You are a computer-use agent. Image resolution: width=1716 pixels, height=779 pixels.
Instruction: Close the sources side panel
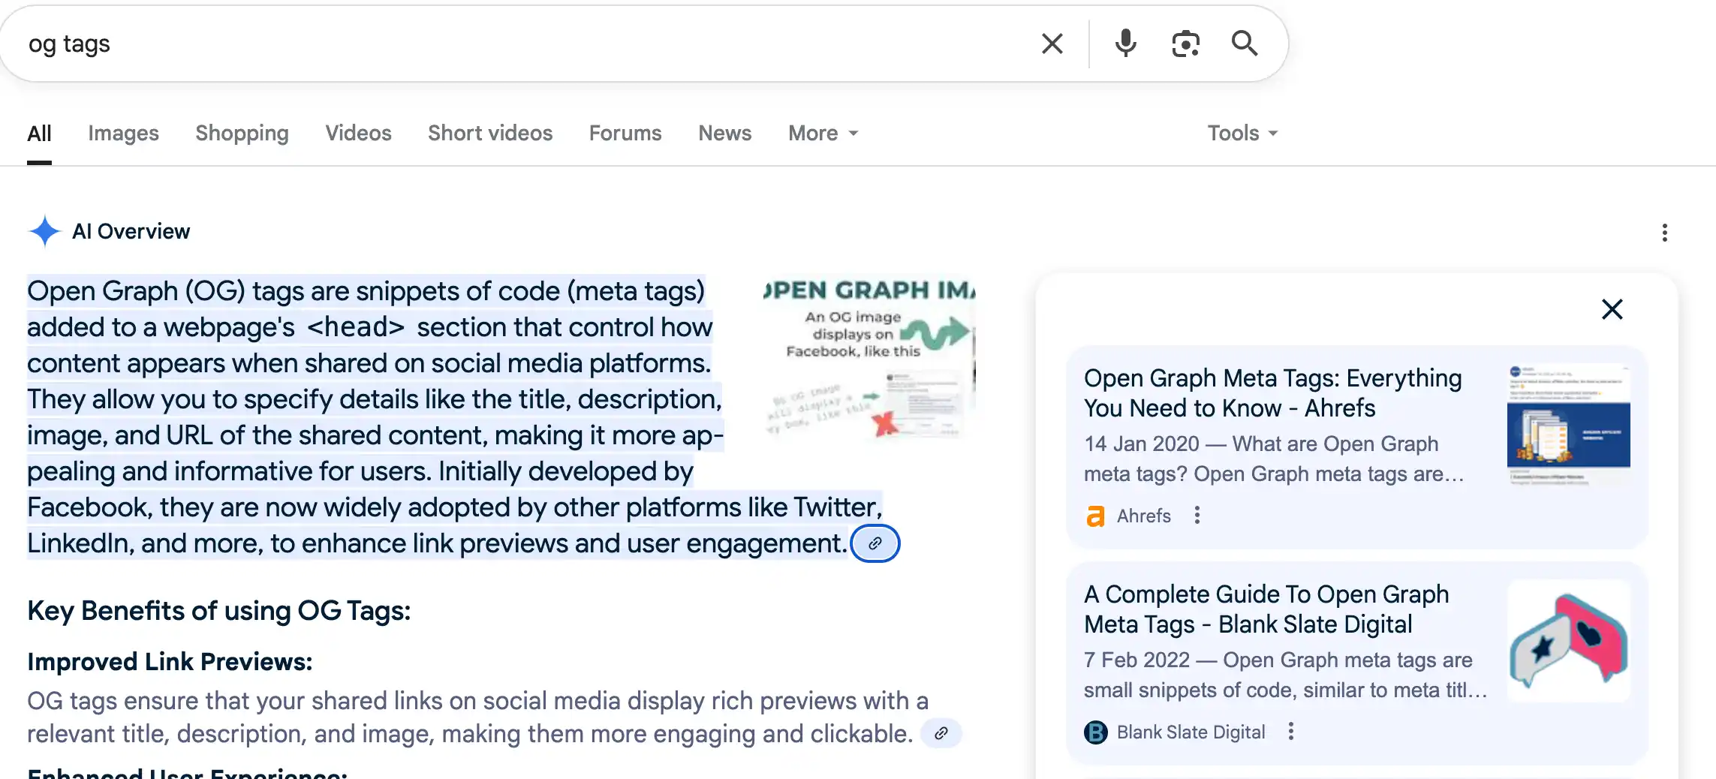coord(1612,309)
